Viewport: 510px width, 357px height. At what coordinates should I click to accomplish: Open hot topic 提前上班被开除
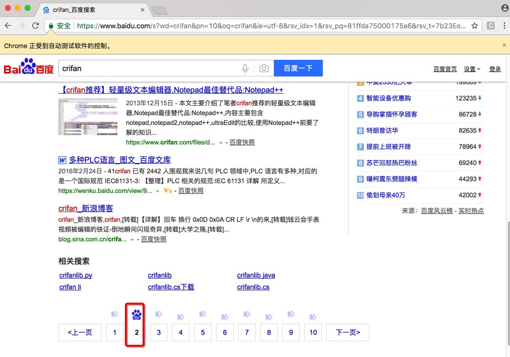coord(389,146)
